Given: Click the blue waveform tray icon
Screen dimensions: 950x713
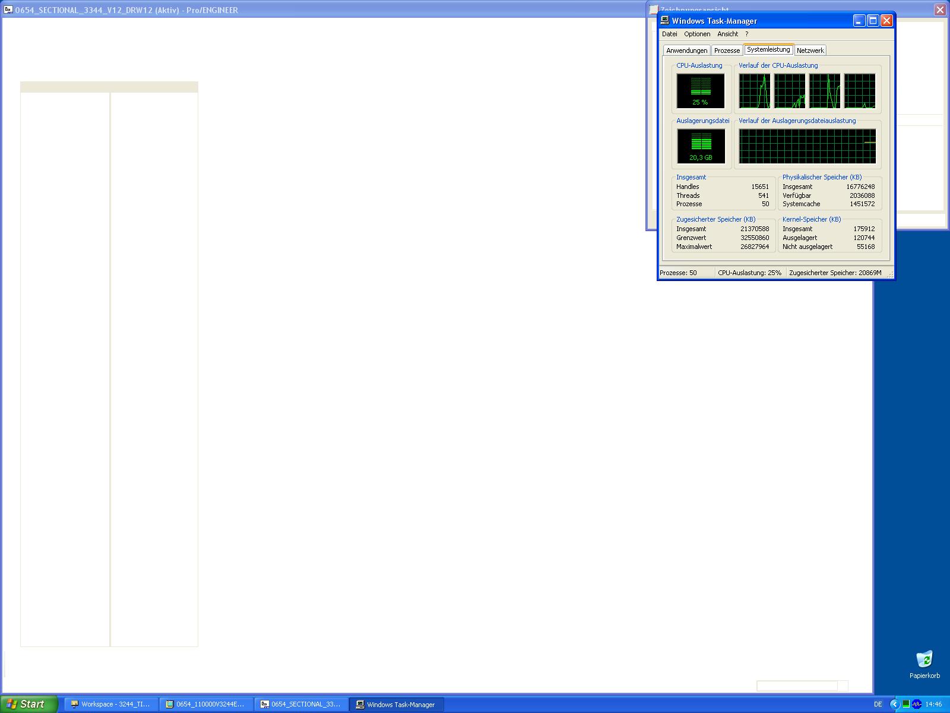Looking at the screenshot, I should 916,704.
